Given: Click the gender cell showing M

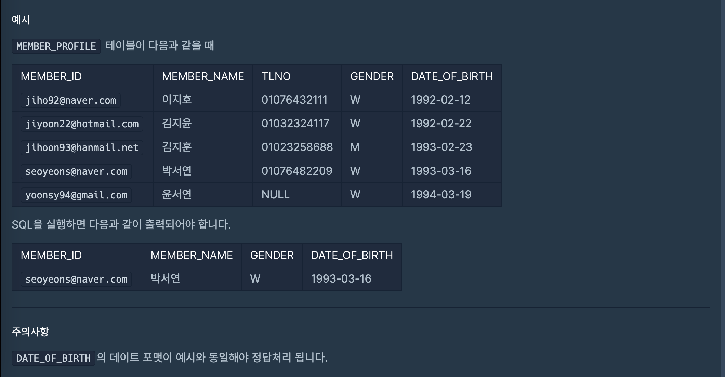Looking at the screenshot, I should click(x=355, y=147).
